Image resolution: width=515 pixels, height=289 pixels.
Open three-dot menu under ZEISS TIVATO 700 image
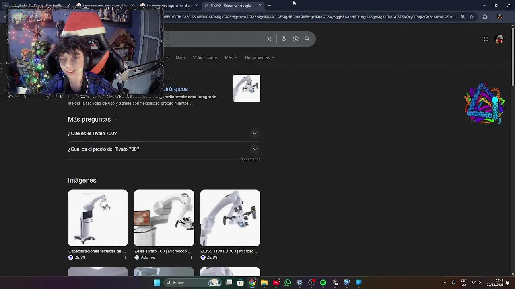pyautogui.click(x=257, y=258)
